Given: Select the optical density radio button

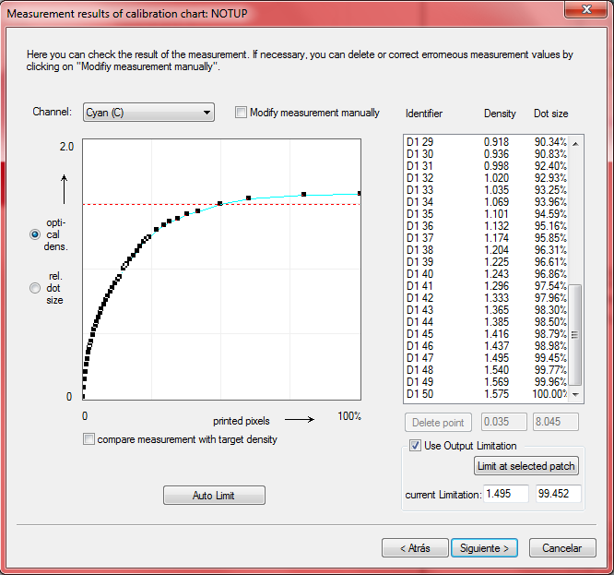Looking at the screenshot, I should [35, 235].
